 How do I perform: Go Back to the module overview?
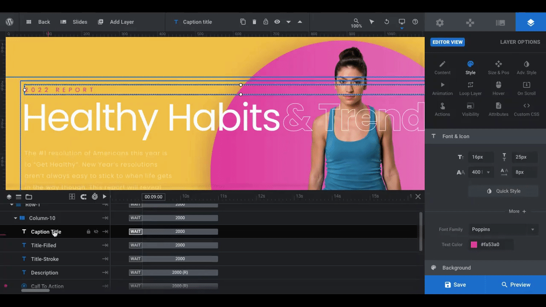click(38, 22)
